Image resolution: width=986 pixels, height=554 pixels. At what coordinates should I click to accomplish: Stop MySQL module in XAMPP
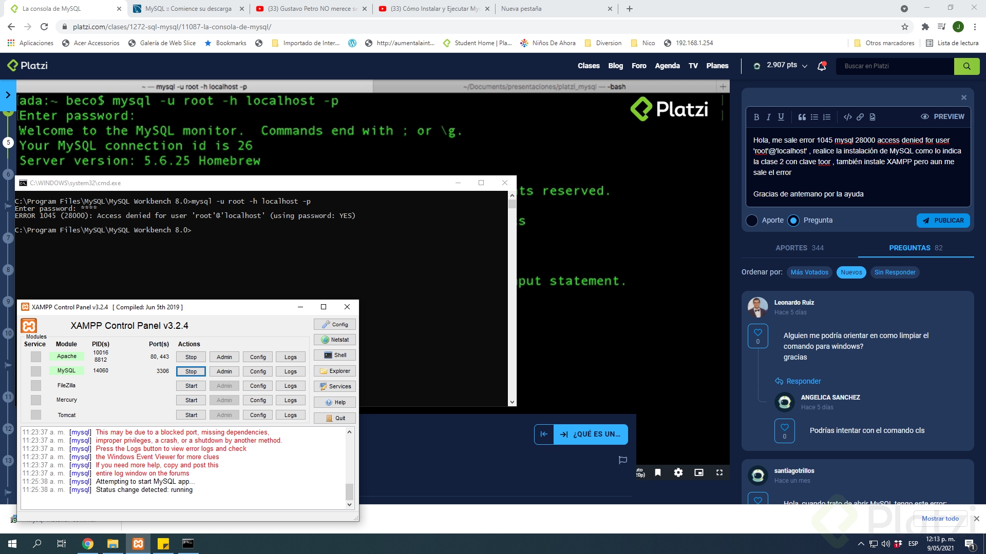click(x=191, y=371)
